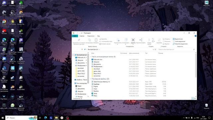This screenshot has height=120, width=213.
Task: Click in the Quick Access search field
Action: pos(176,50)
